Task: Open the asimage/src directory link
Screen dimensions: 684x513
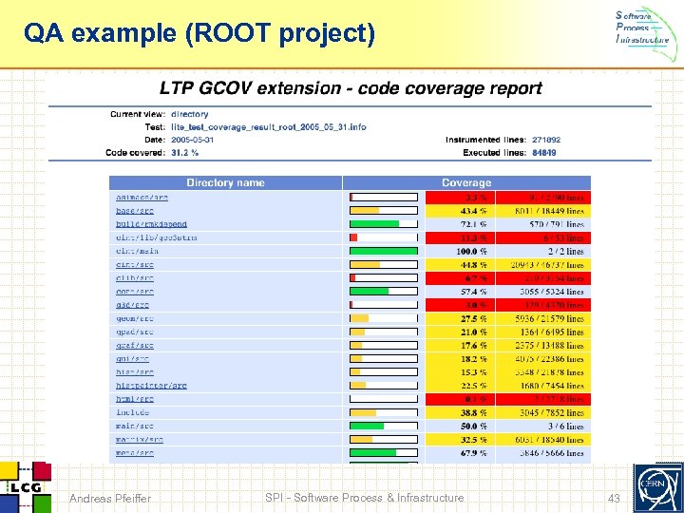Action: [x=142, y=198]
